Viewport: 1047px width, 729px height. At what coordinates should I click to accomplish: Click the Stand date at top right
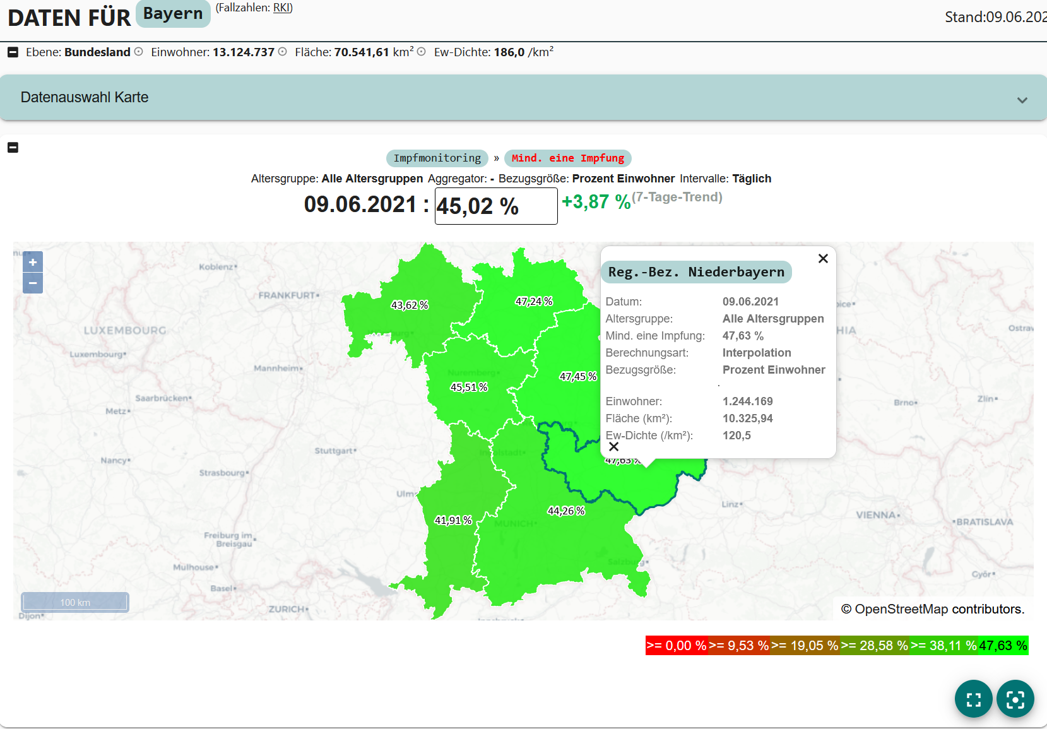pos(995,17)
